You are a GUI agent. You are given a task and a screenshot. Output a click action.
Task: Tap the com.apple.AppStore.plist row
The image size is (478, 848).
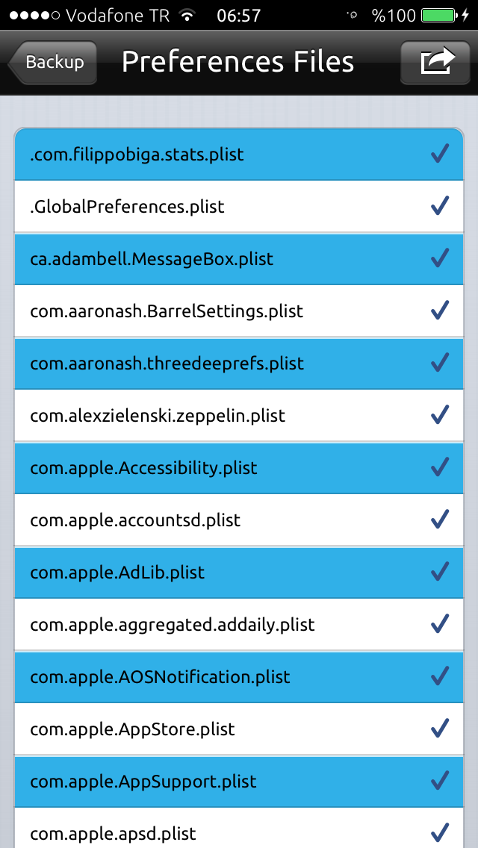(239, 729)
